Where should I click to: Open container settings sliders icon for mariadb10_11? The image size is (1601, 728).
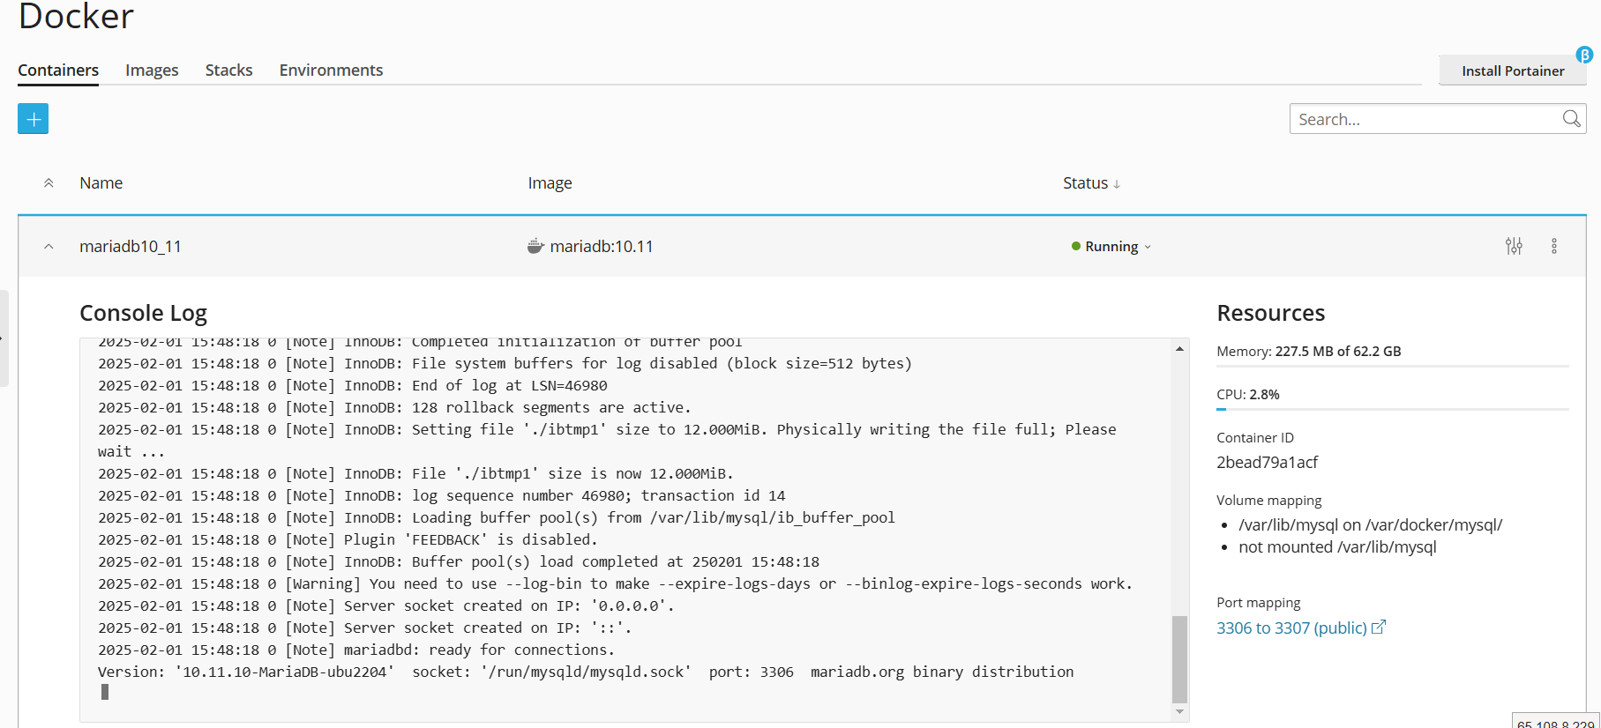tap(1514, 247)
